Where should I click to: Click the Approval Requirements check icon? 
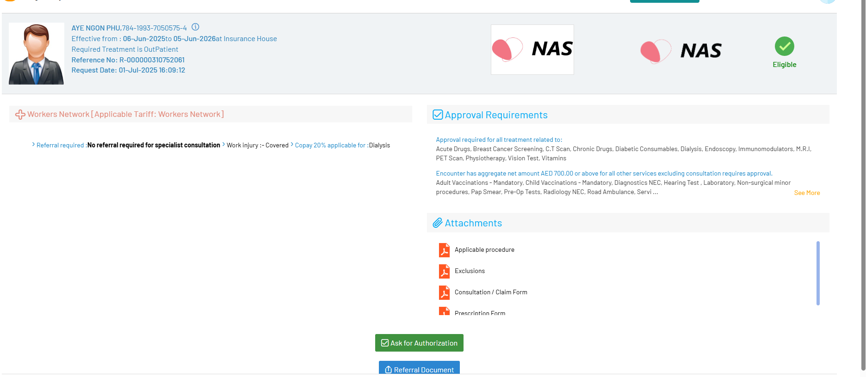438,115
